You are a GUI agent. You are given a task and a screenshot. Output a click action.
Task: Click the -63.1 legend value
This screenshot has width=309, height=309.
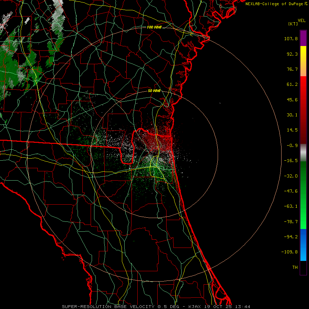[x=291, y=206]
